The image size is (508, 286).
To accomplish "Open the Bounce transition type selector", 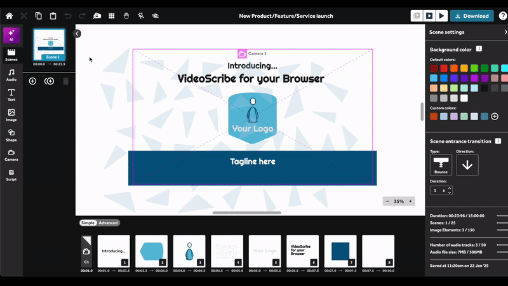I will click(441, 165).
